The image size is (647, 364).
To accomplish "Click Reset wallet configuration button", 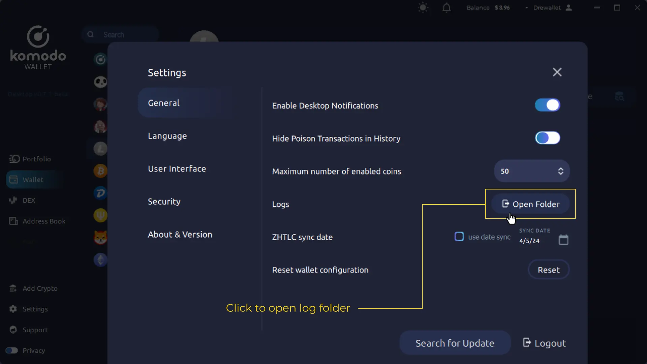I will (x=548, y=269).
